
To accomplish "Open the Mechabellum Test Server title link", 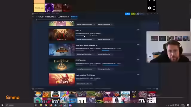I will (85, 75).
